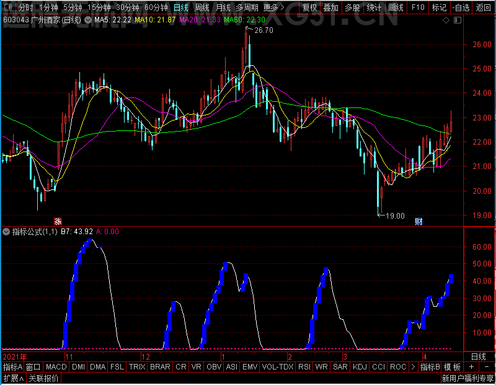
Task: Select the 分时 period tab
Action: click(x=25, y=7)
